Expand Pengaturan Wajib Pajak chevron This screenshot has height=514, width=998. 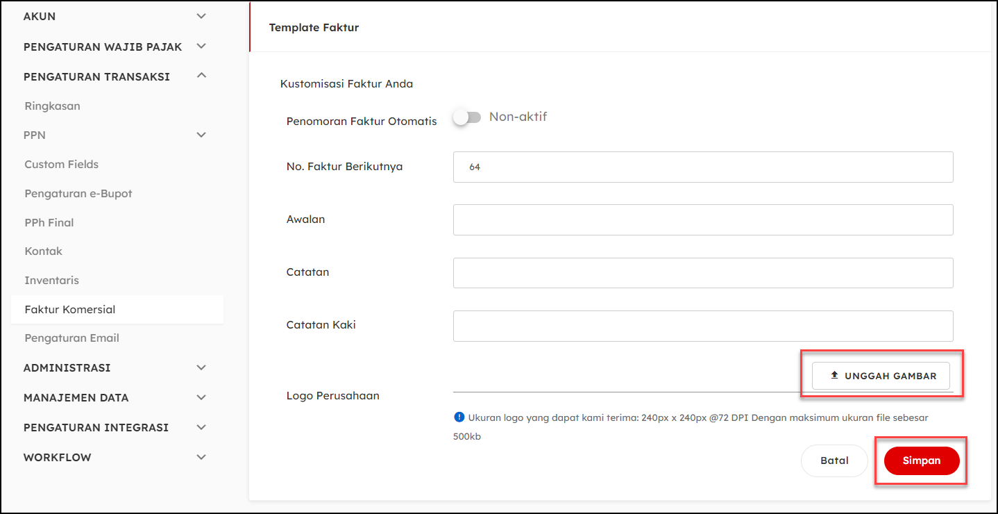point(201,47)
